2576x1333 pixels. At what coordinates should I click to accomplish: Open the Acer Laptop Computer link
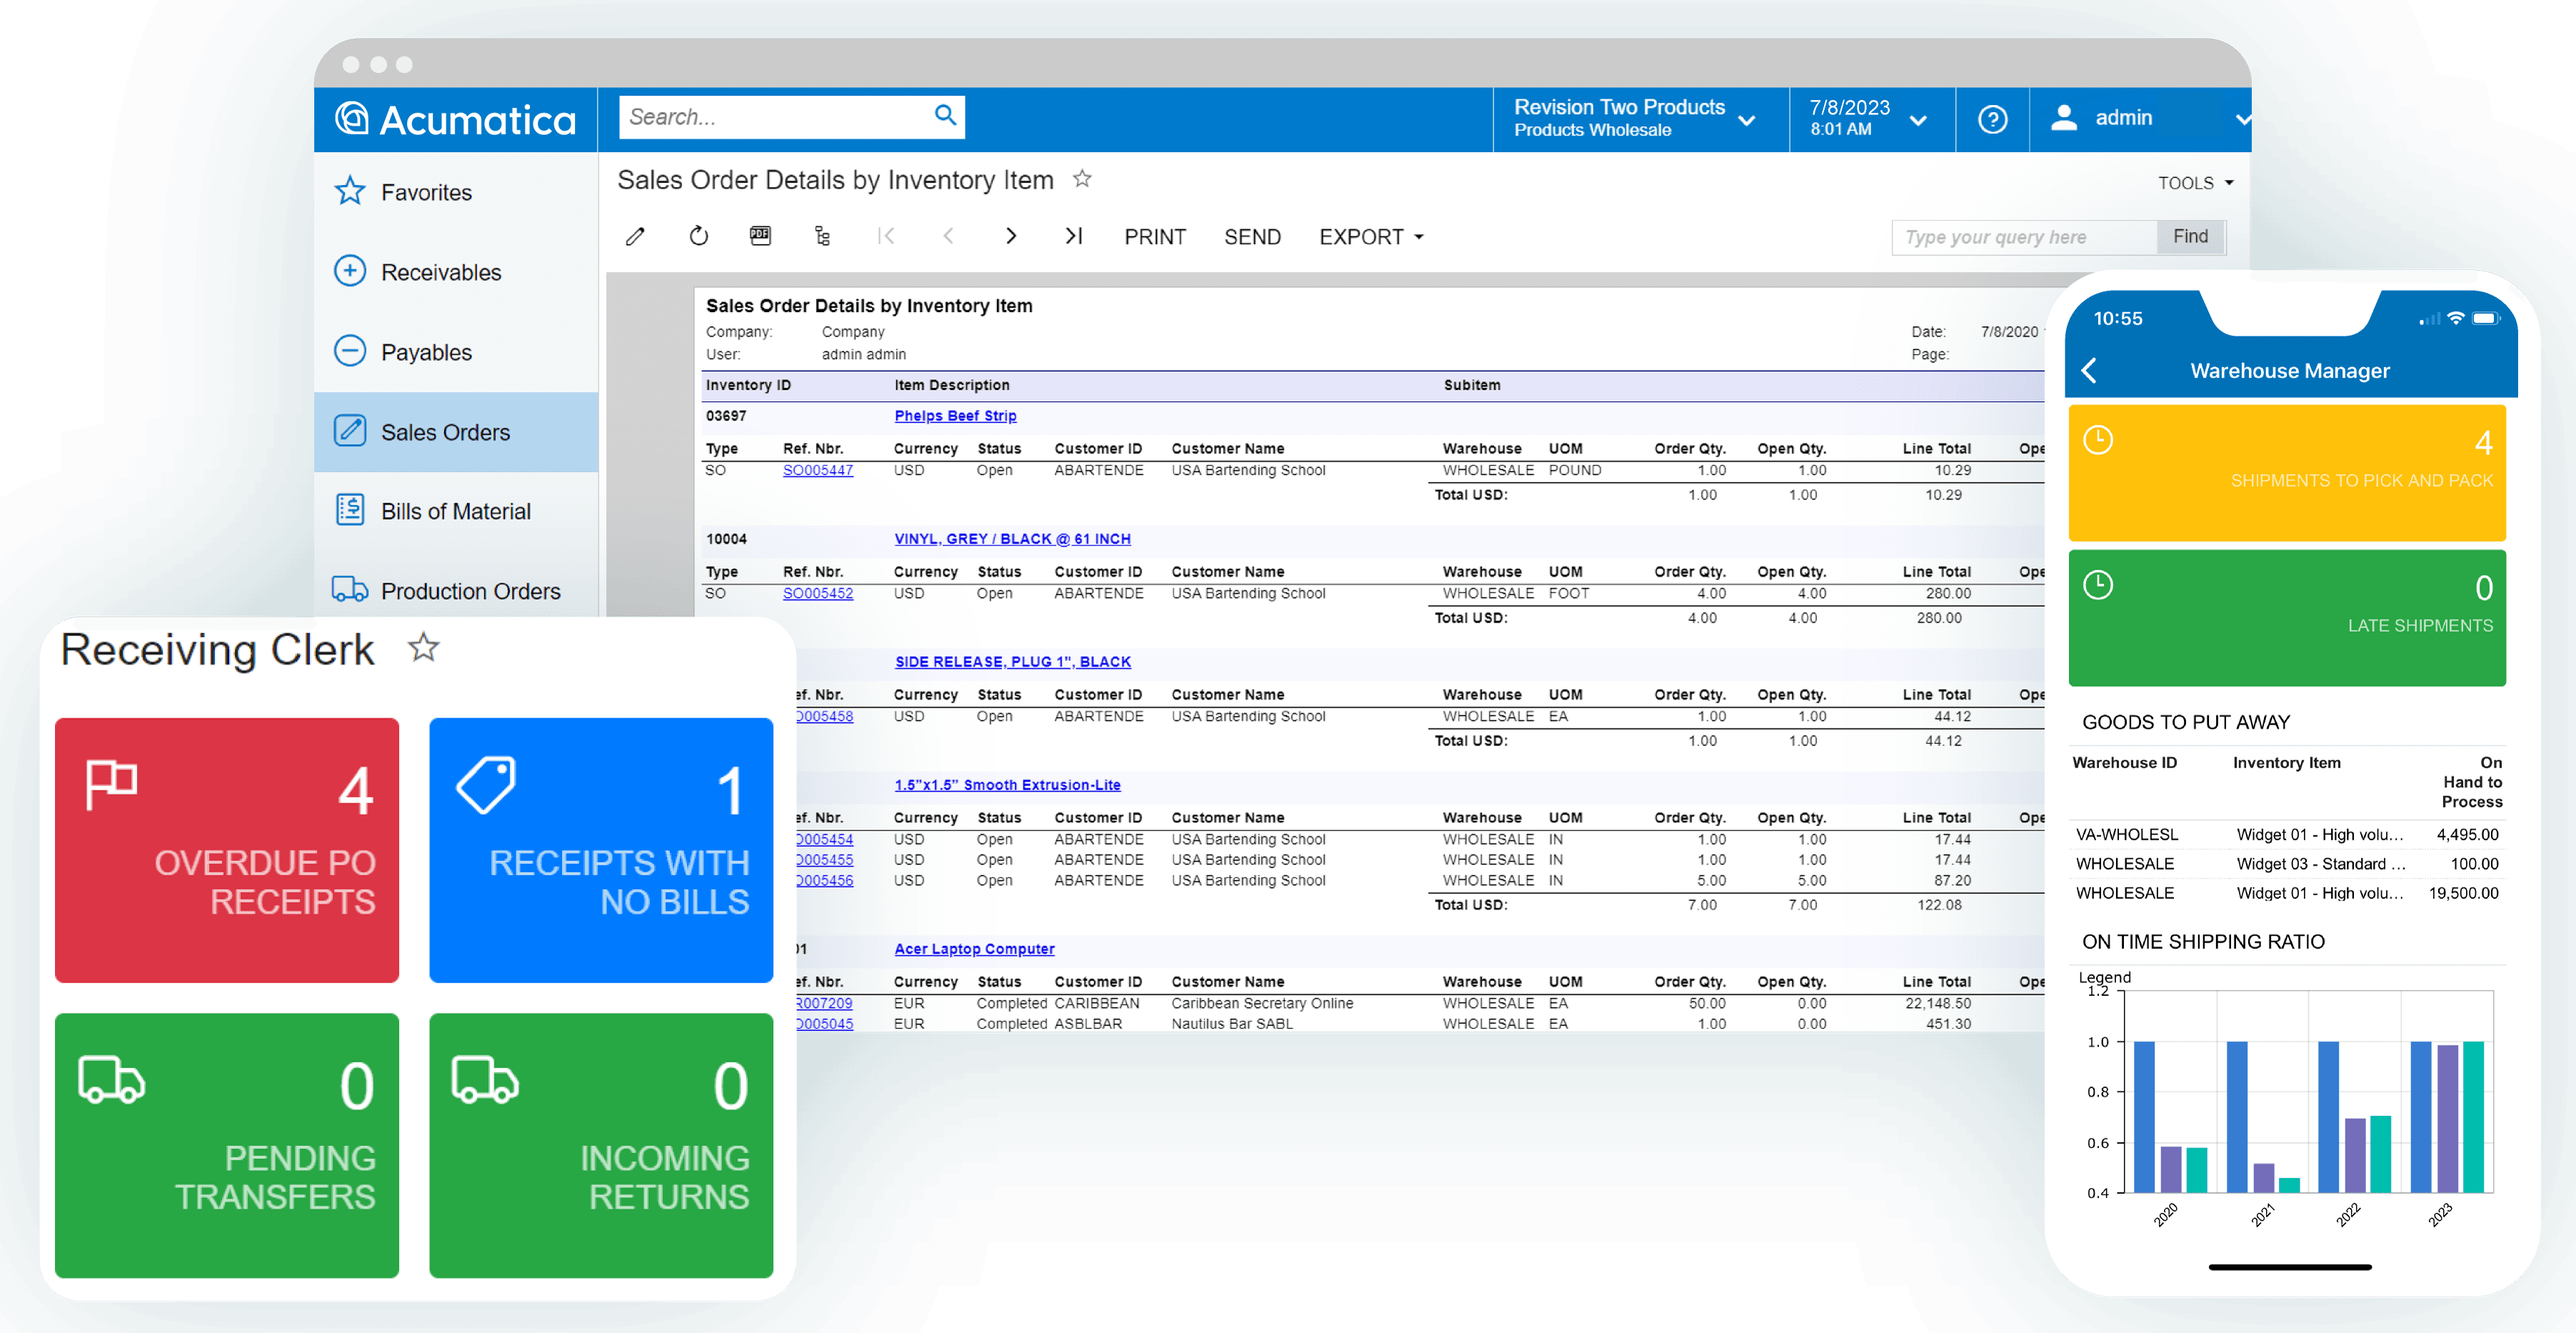[974, 949]
